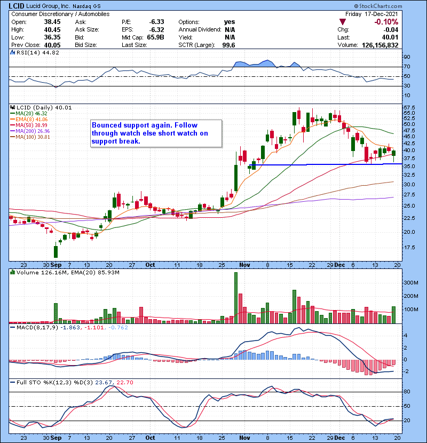Click the 57.5 tick on the price axis
Viewport: 427px width, 443px height.
click(409, 108)
